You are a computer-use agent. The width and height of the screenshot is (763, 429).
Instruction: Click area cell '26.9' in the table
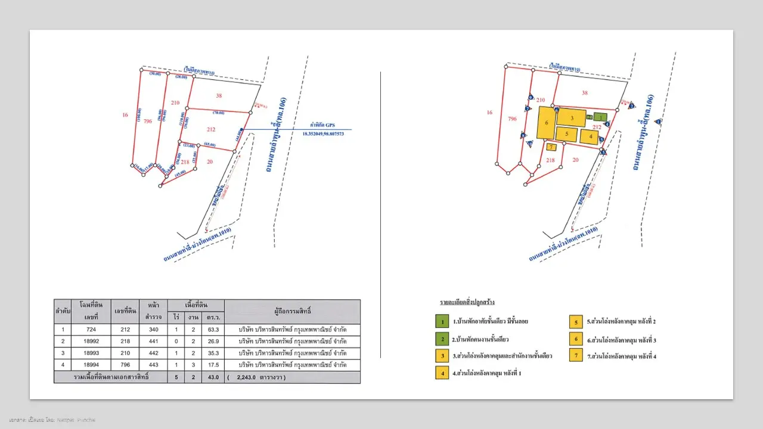tap(213, 341)
